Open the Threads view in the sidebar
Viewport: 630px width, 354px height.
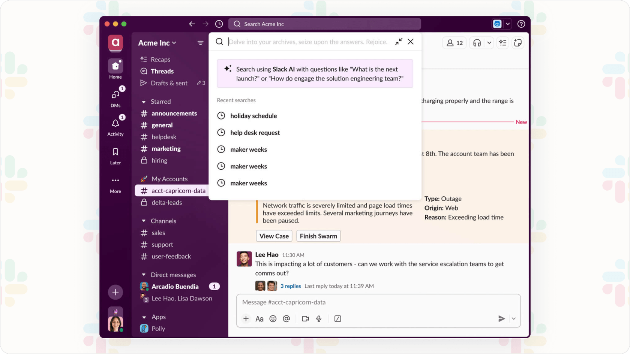pos(162,71)
